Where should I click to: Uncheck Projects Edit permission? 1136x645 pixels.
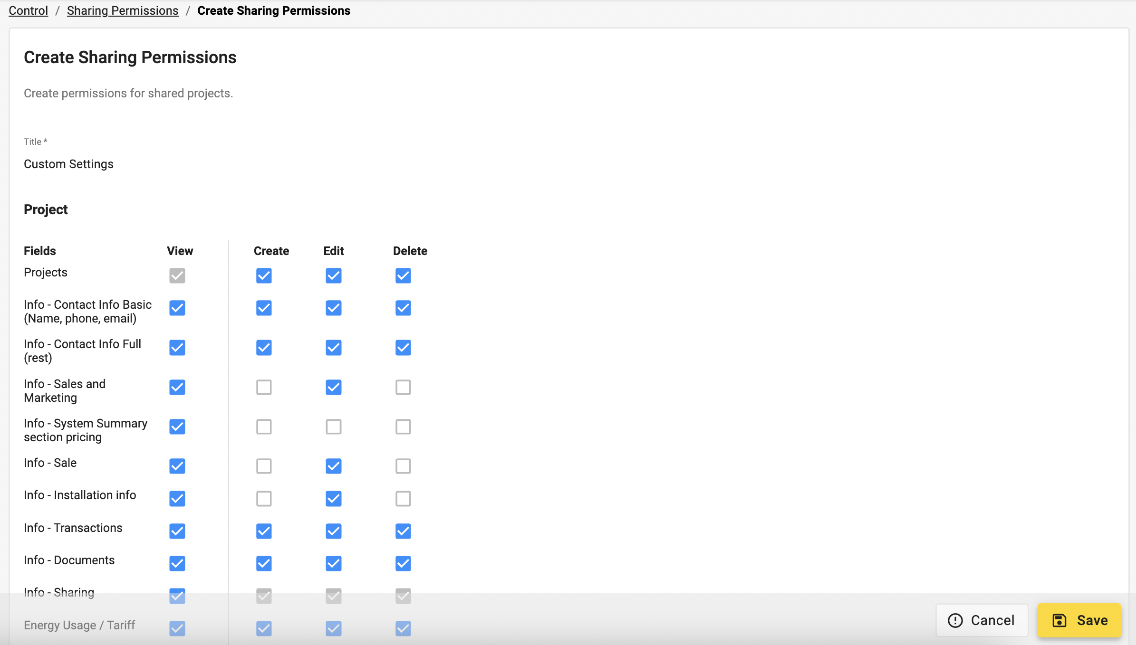(334, 275)
